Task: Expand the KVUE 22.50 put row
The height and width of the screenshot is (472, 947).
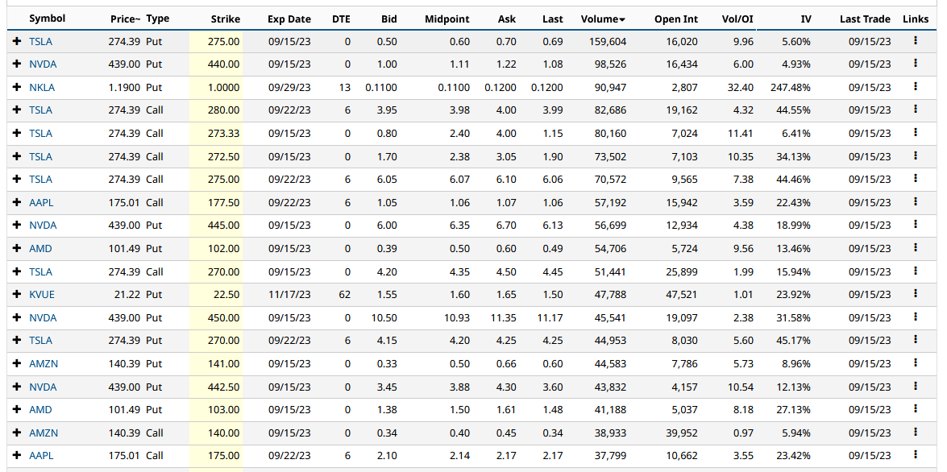Action: tap(16, 295)
